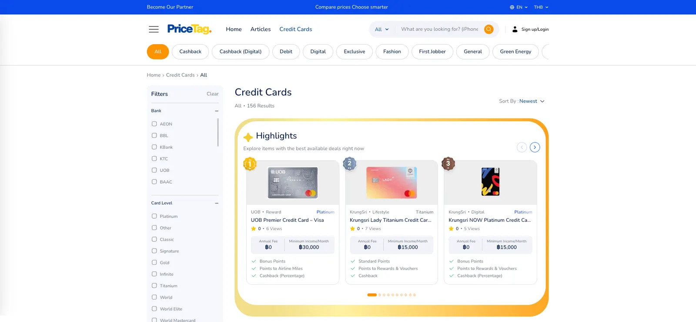Check the Signature card level filter
This screenshot has height=322, width=696.
pos(154,251)
